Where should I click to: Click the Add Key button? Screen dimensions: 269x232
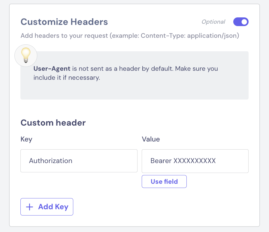[x=47, y=207]
